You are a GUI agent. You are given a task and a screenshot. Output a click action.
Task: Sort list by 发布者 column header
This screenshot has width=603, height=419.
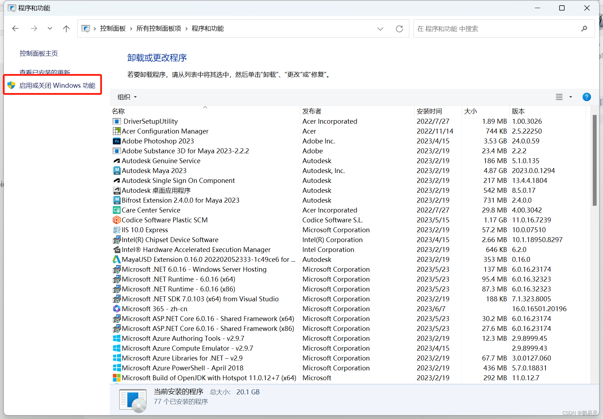(x=312, y=111)
